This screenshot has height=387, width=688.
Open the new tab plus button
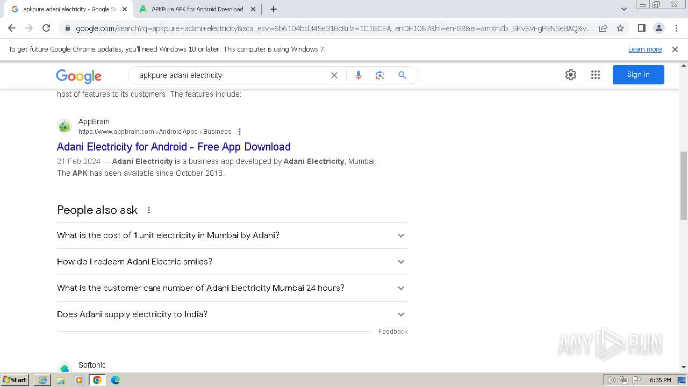point(273,9)
